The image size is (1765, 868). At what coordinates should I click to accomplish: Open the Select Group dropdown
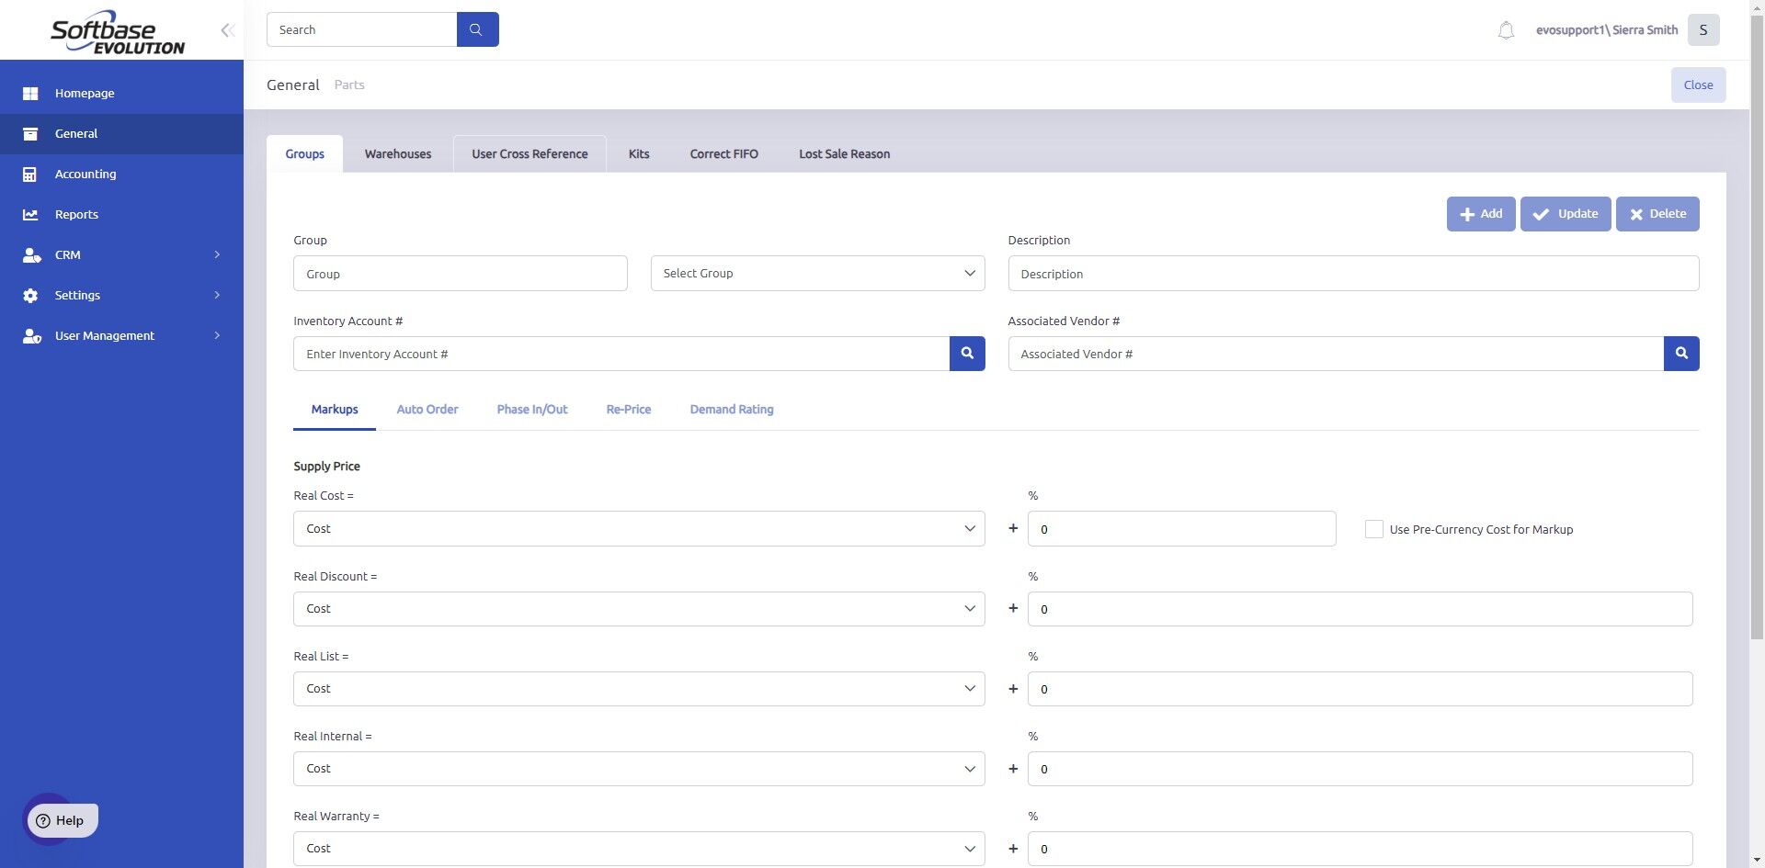pyautogui.click(x=817, y=273)
